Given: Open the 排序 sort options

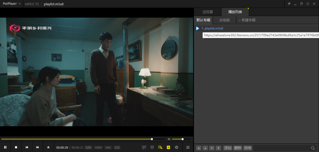Looking at the screenshot, I should pos(248,148).
